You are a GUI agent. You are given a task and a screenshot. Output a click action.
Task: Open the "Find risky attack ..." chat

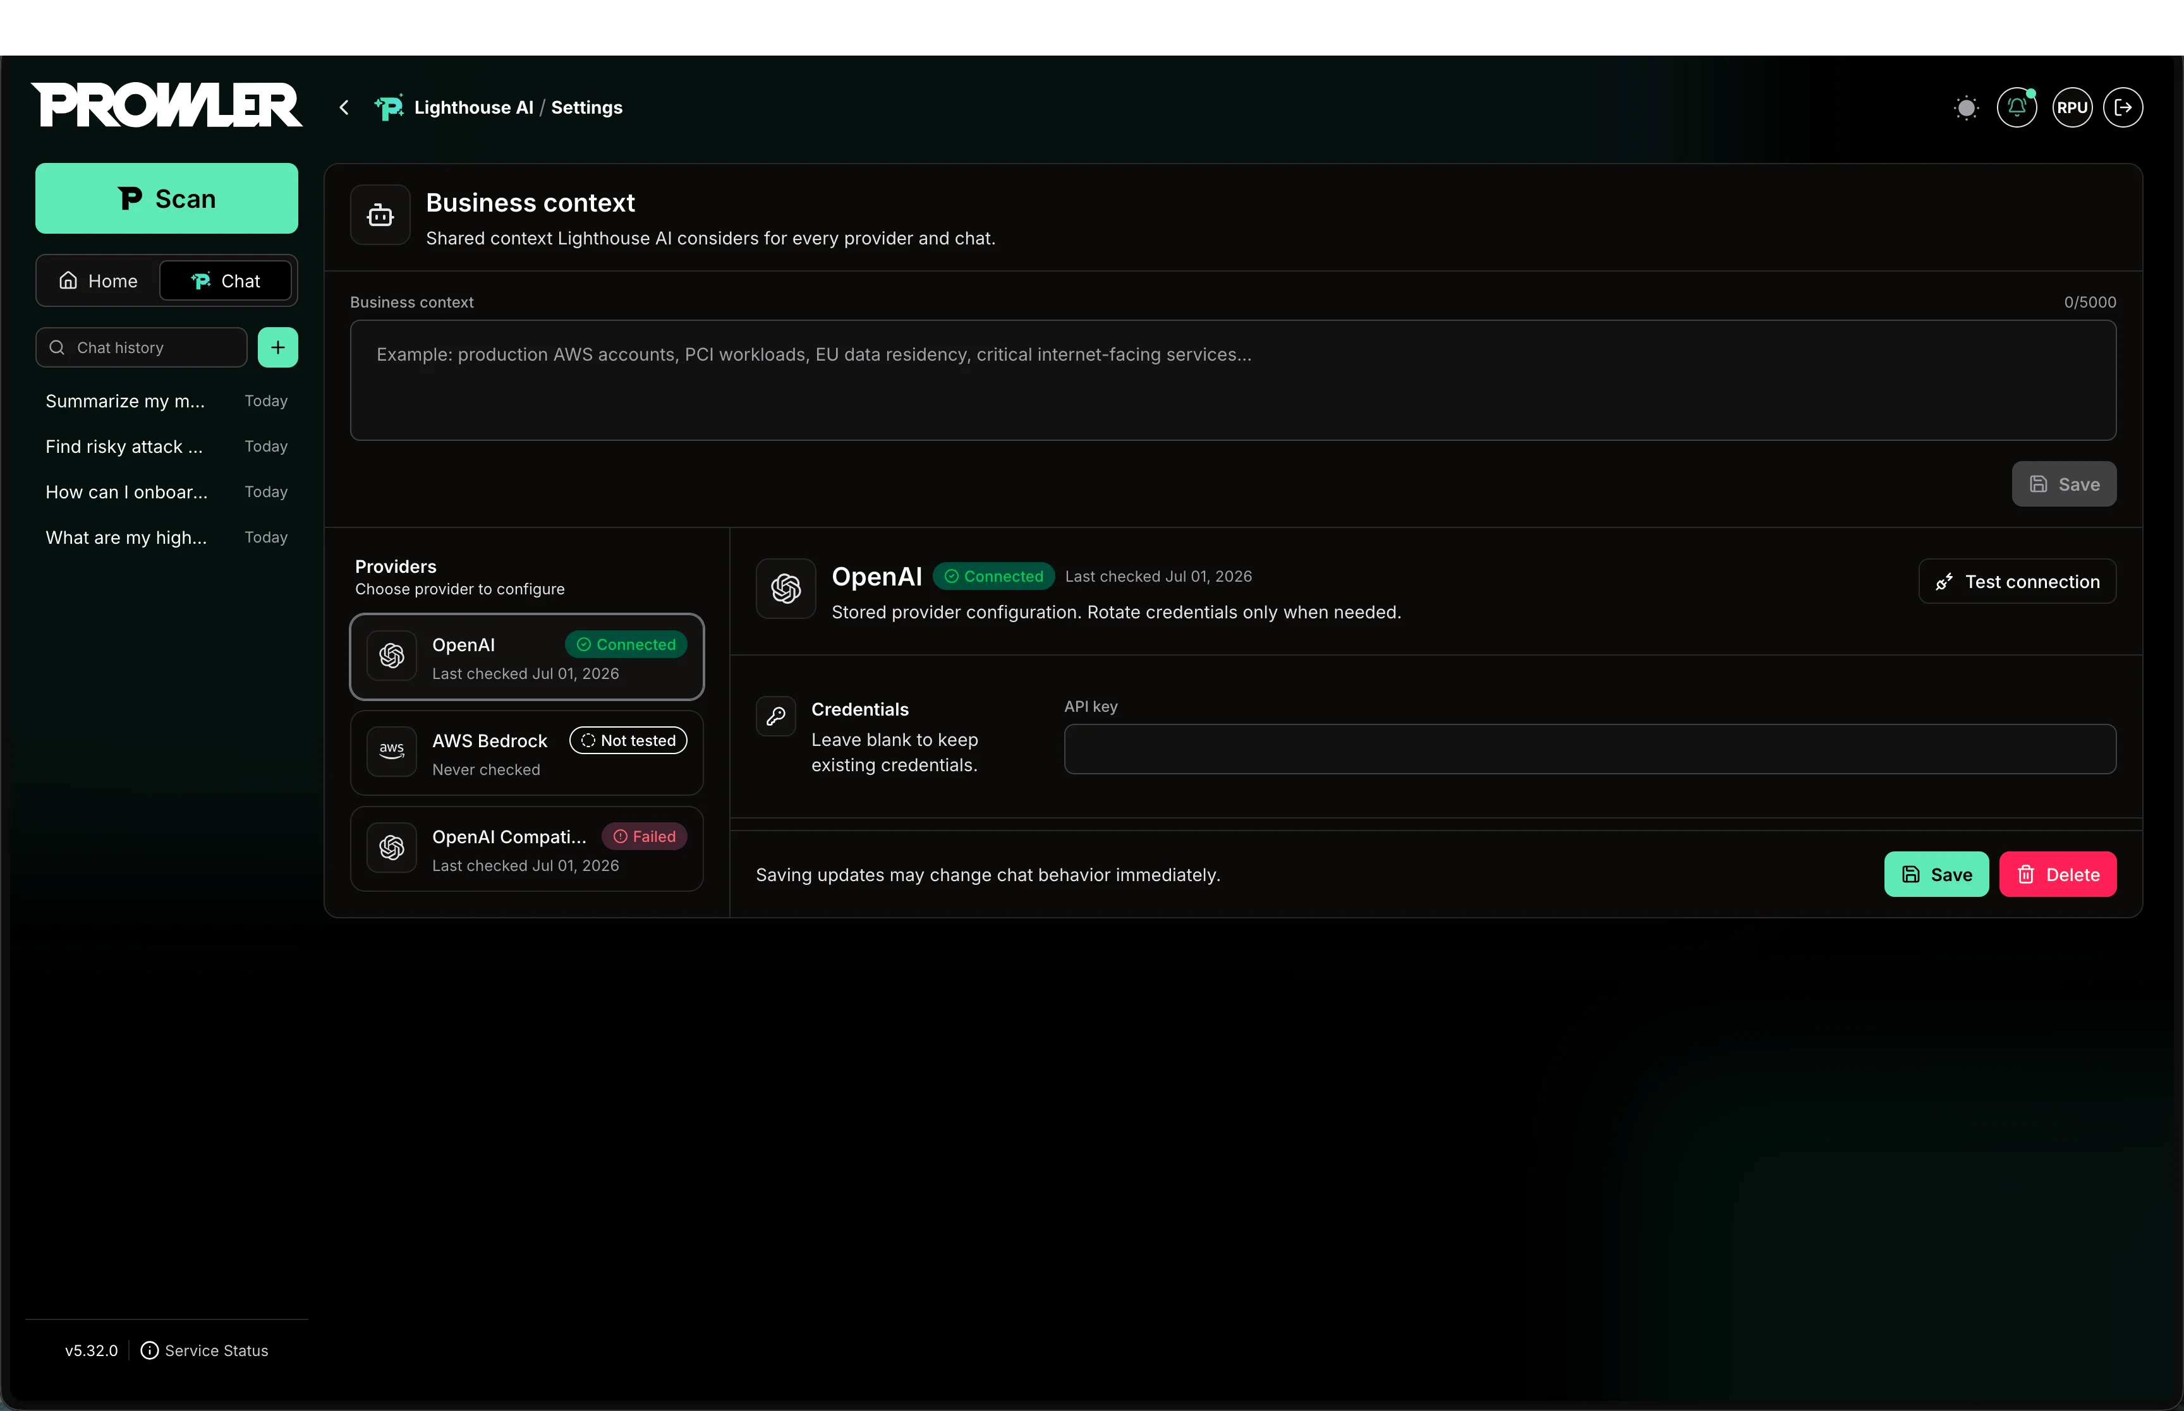click(167, 446)
